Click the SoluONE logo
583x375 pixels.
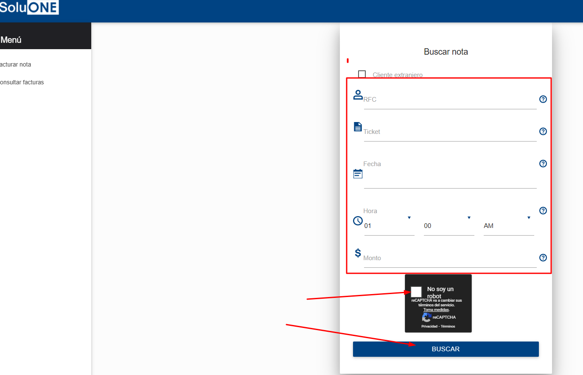pos(29,7)
